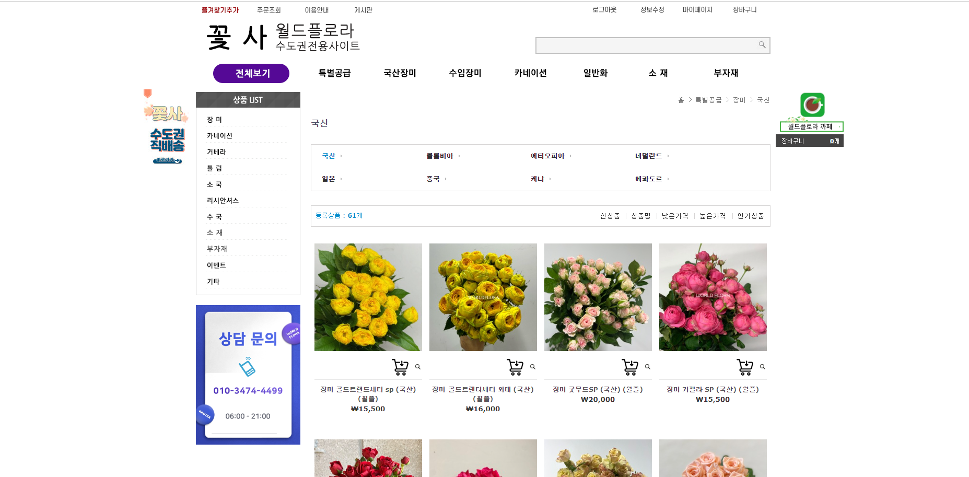Click the 꽃사 수도권 직배송 side banner

(167, 127)
